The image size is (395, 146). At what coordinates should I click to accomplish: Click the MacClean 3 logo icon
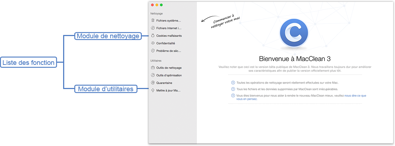[294, 33]
